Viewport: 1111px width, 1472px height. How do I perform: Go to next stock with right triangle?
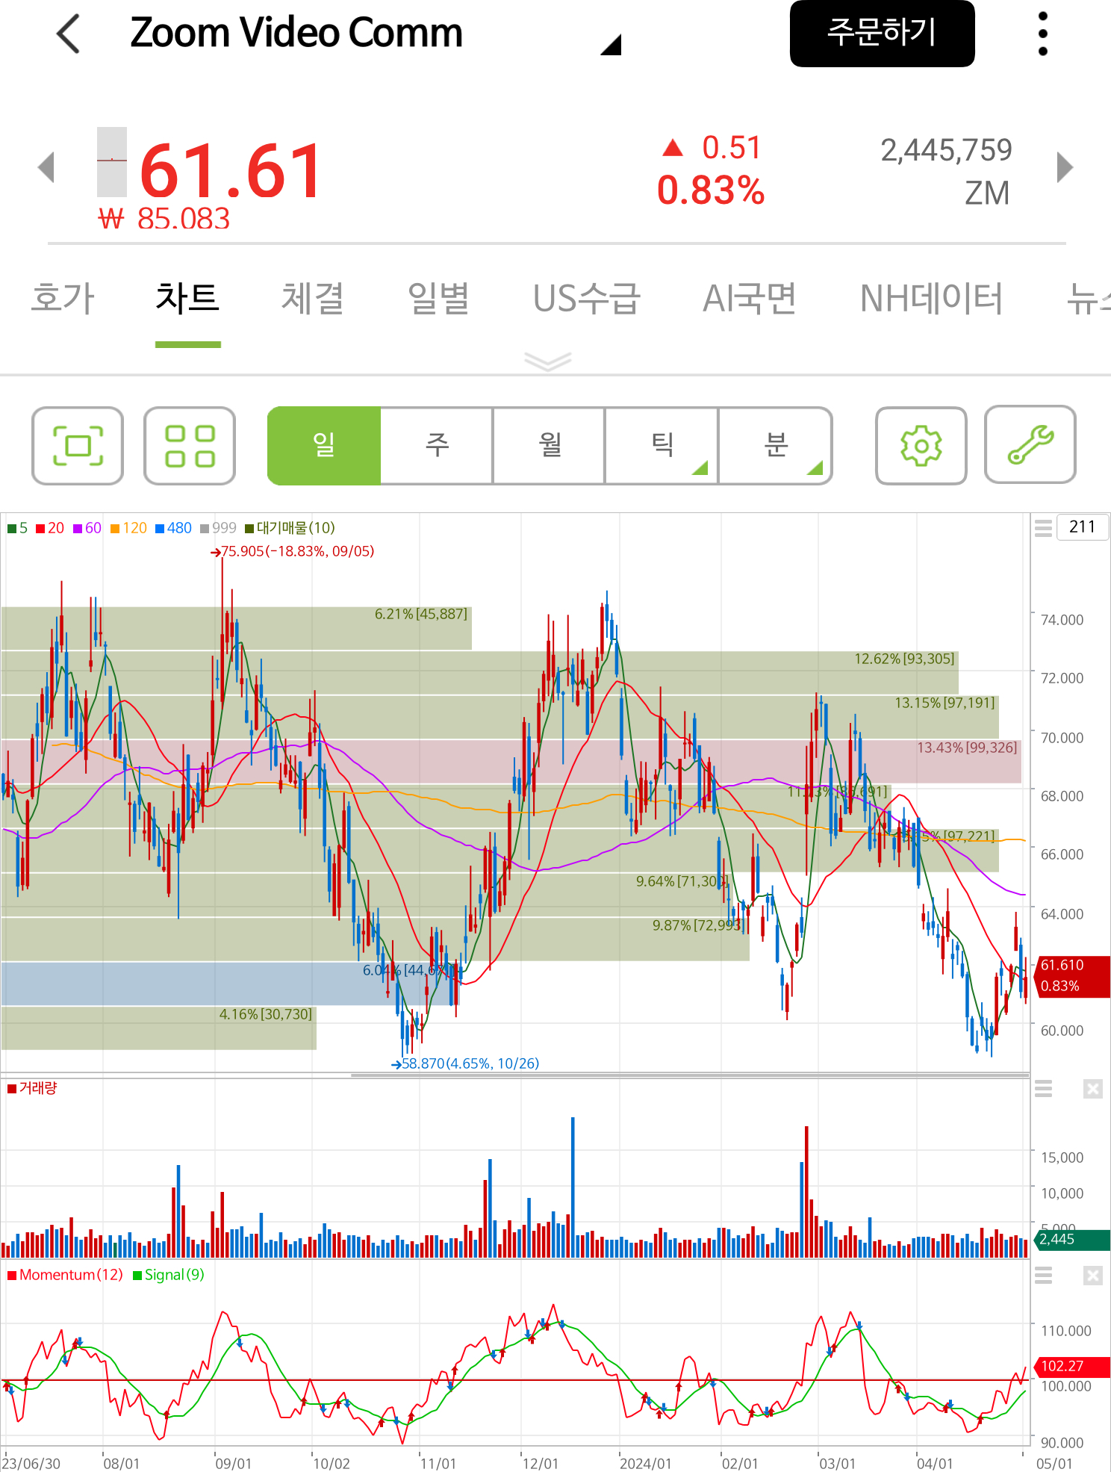coord(1065,167)
